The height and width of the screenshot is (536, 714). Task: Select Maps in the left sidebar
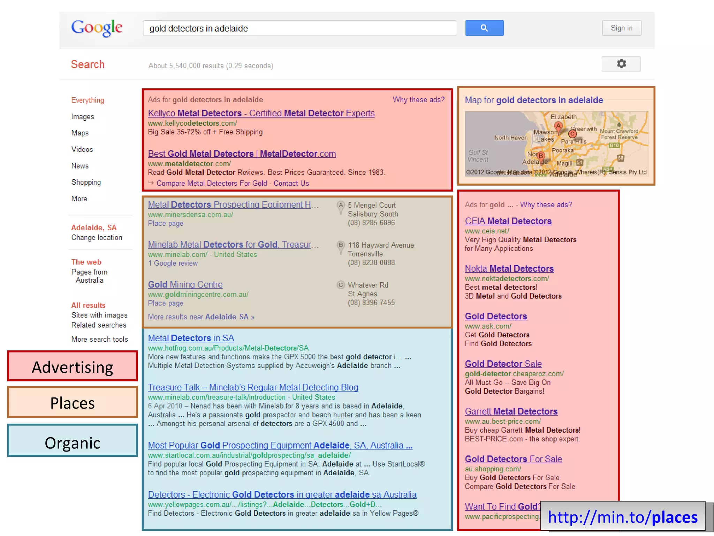tap(80, 133)
